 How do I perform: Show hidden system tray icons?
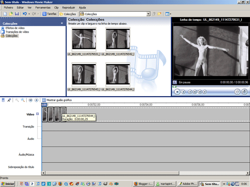click(x=224, y=184)
